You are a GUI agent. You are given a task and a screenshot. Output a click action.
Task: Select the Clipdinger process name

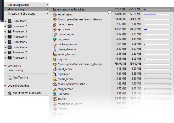pos(64,74)
